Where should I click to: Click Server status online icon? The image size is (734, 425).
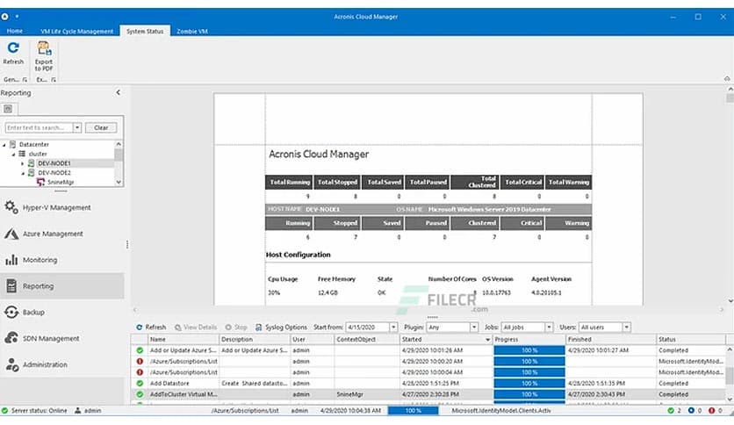tap(4, 410)
